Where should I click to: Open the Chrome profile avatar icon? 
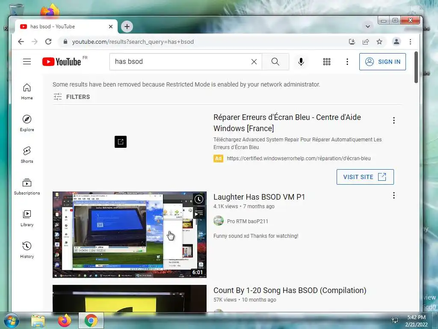(396, 42)
